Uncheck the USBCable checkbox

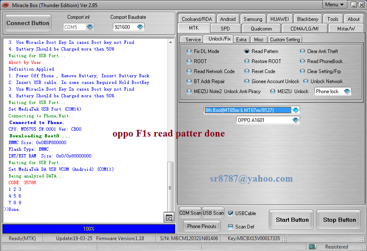click(231, 213)
